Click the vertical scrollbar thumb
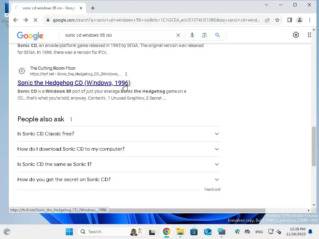 tap(314, 146)
